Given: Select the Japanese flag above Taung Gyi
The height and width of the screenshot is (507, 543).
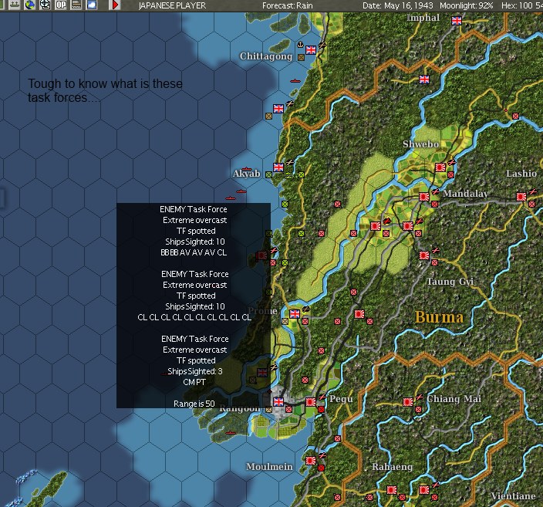Looking at the screenshot, I should [424, 255].
